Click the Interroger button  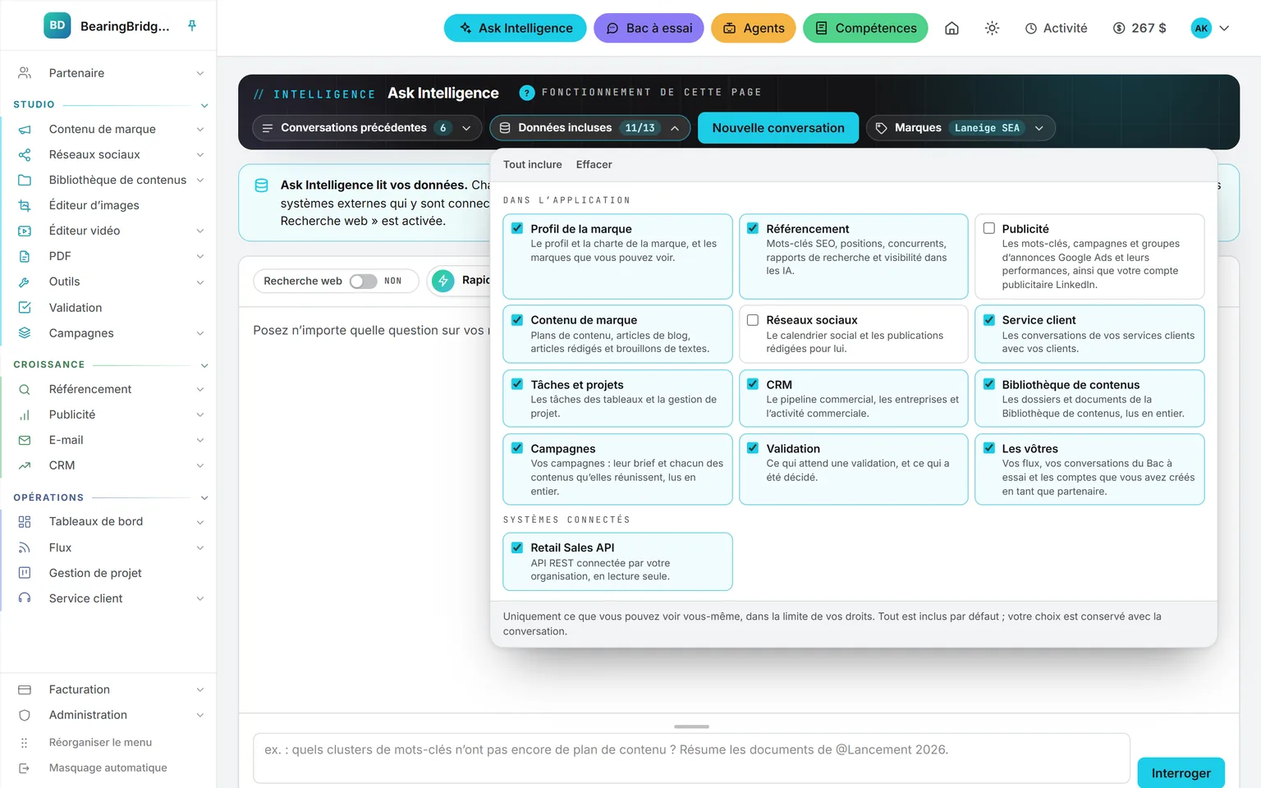point(1181,773)
